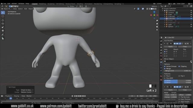Select the Transform tool
The width and height of the screenshot is (193, 108).
3,31
